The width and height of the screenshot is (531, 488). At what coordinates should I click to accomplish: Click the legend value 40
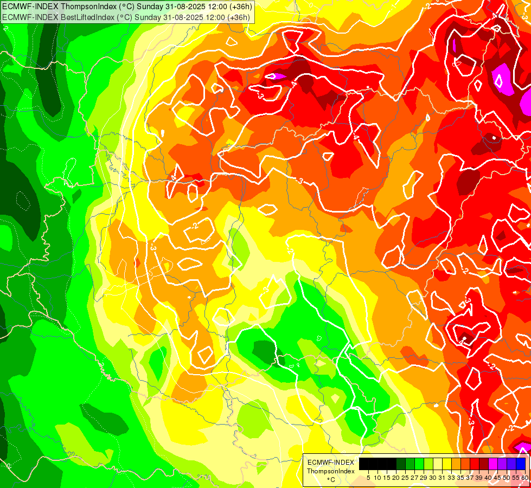click(488, 478)
